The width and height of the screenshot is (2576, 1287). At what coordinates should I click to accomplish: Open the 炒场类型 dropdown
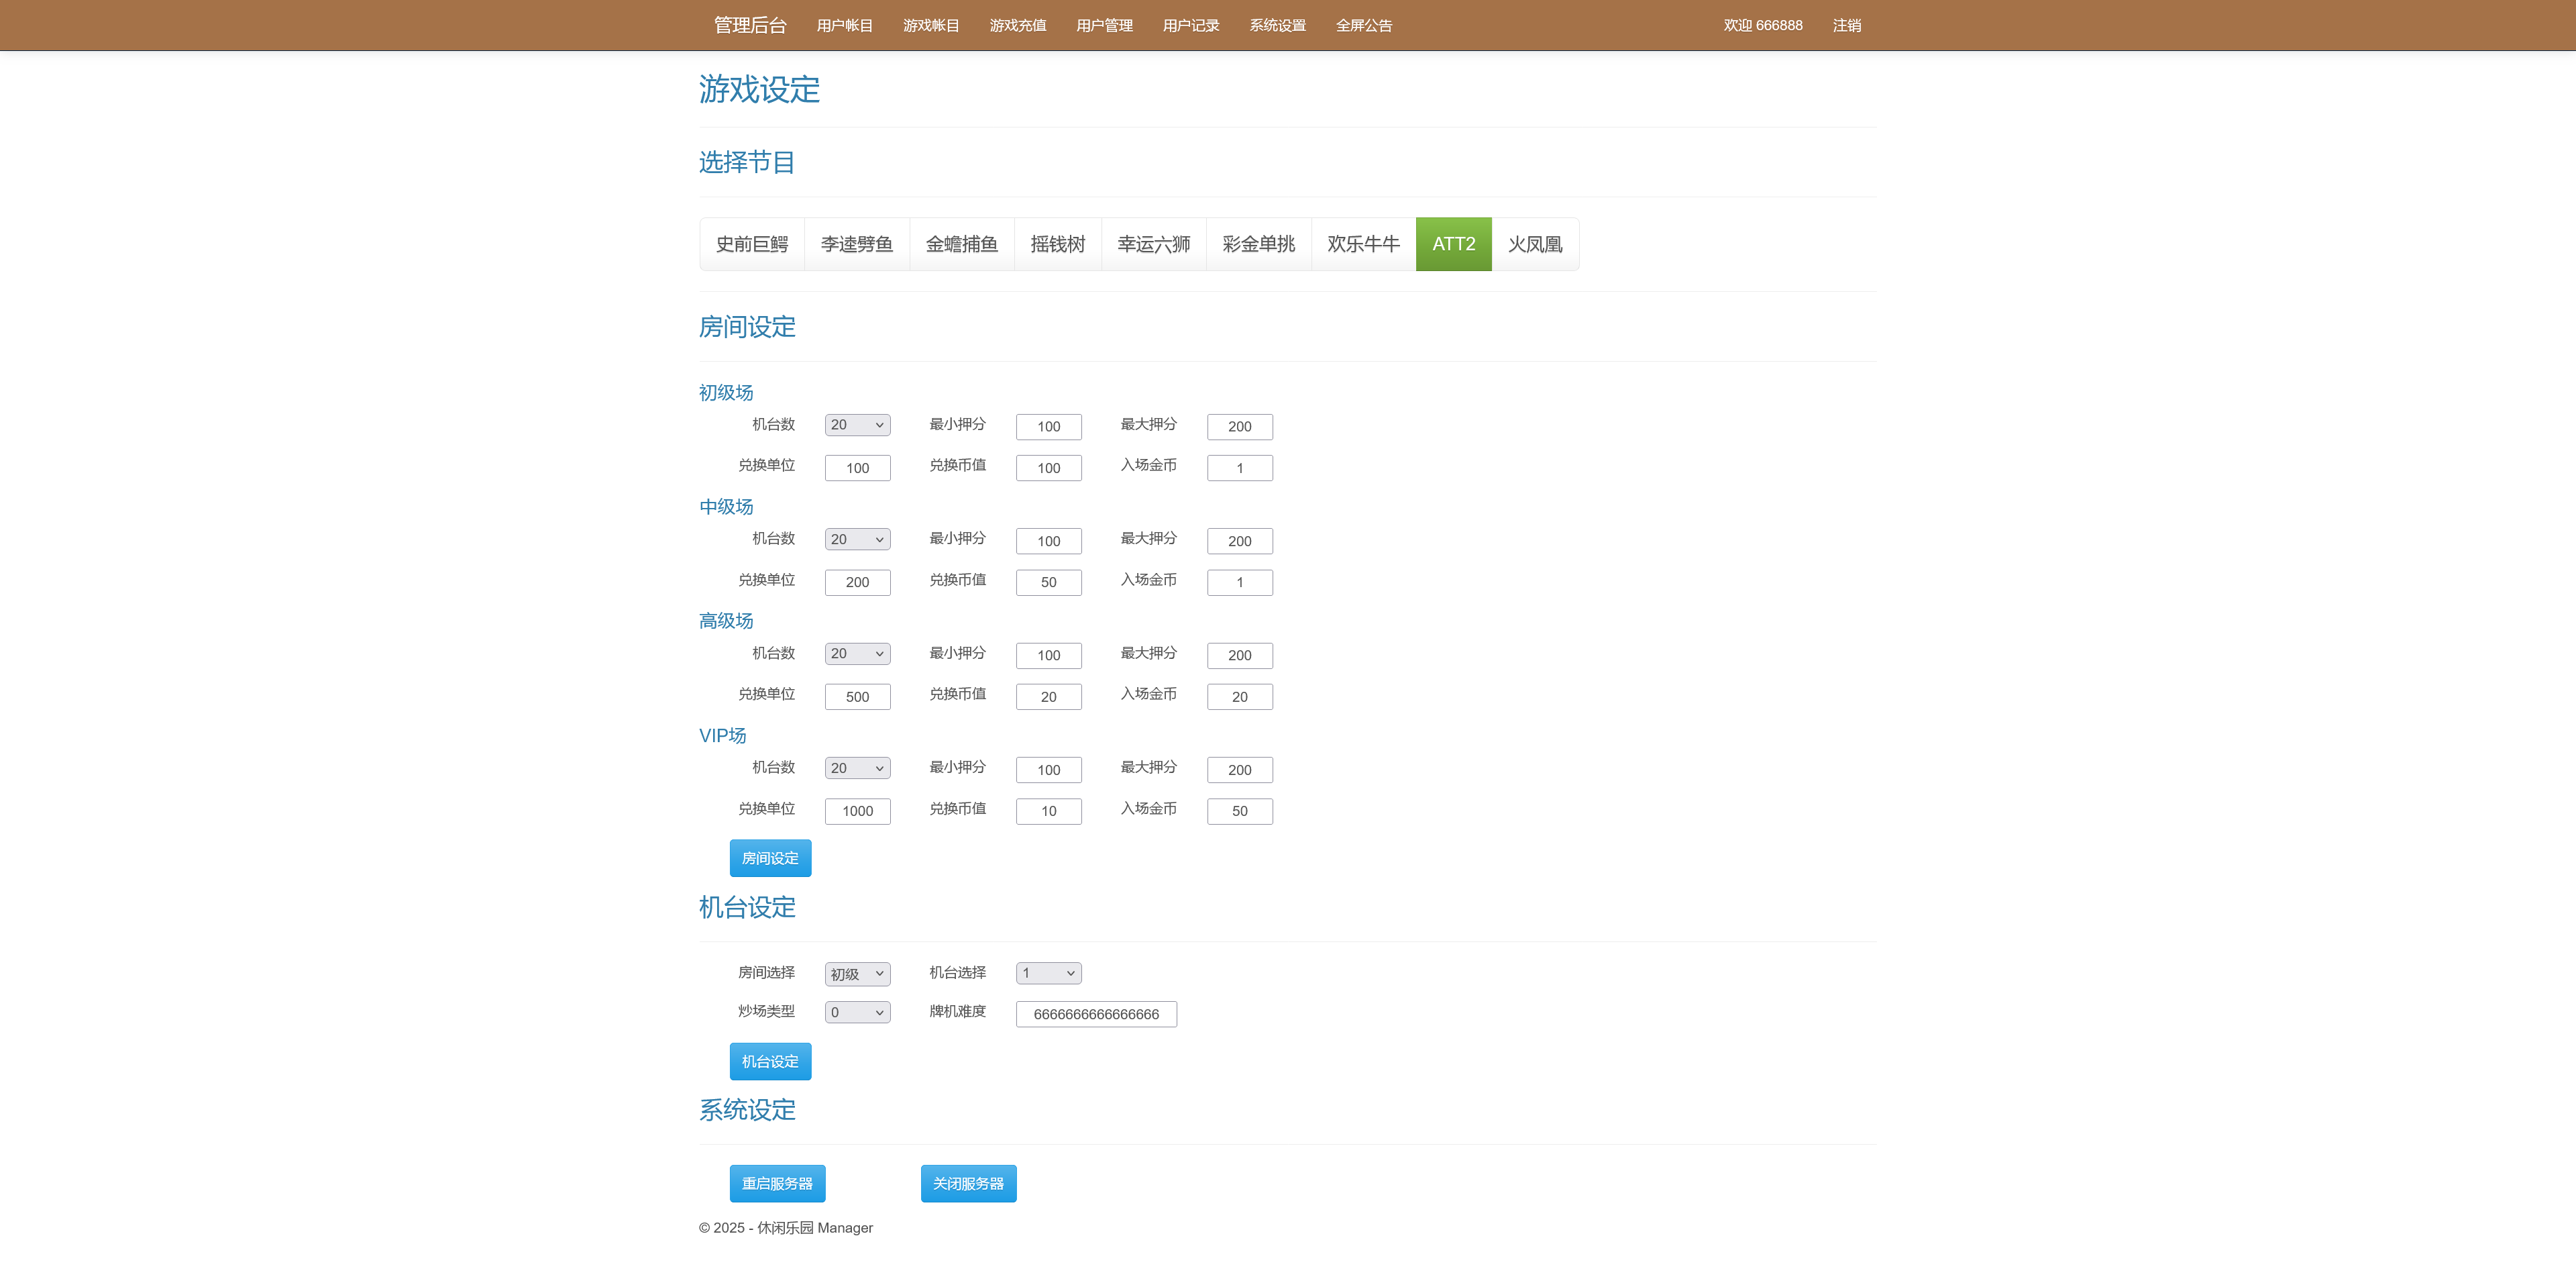tap(857, 1011)
